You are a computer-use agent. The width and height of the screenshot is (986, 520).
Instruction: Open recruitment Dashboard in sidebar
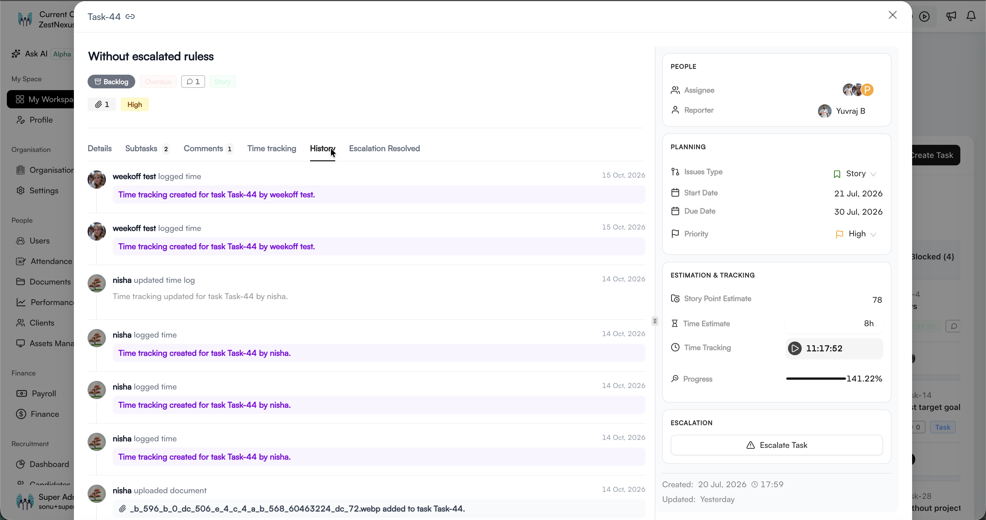(x=43, y=464)
